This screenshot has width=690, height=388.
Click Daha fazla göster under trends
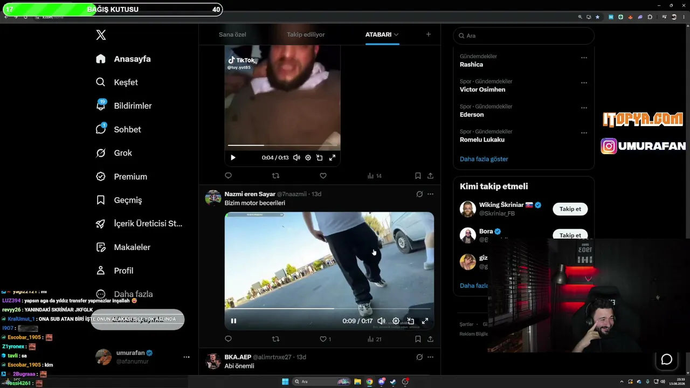484,159
